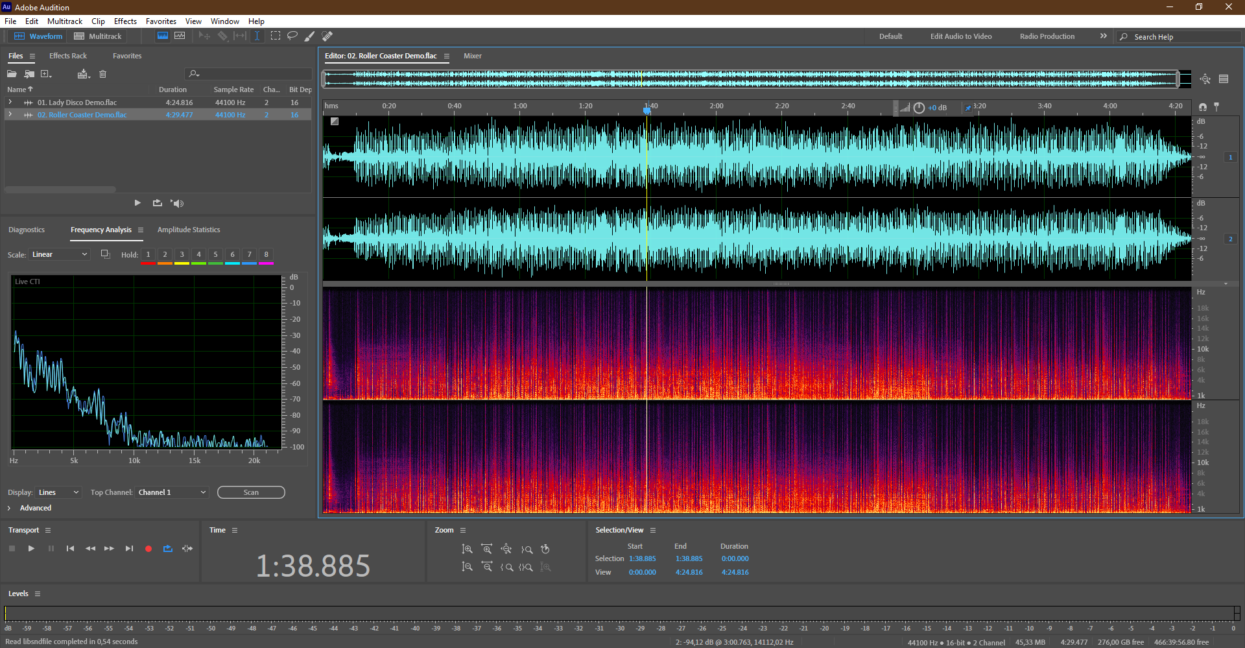Image resolution: width=1245 pixels, height=648 pixels.
Task: Click the red Record button
Action: click(148, 549)
